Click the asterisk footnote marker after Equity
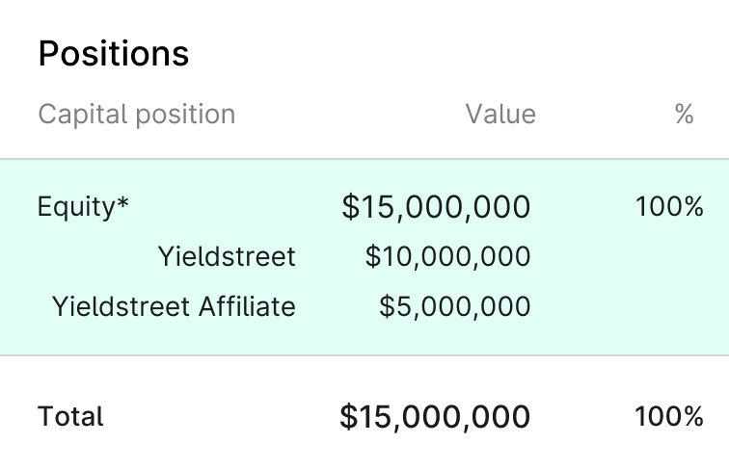This screenshot has height=470, width=729. [x=122, y=203]
